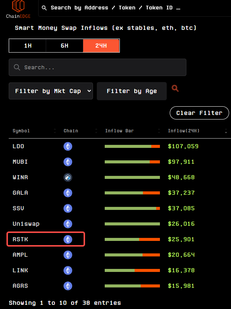This screenshot has width=231, height=309.
Task: Click the Uniswap inflow bar
Action: 132,224
